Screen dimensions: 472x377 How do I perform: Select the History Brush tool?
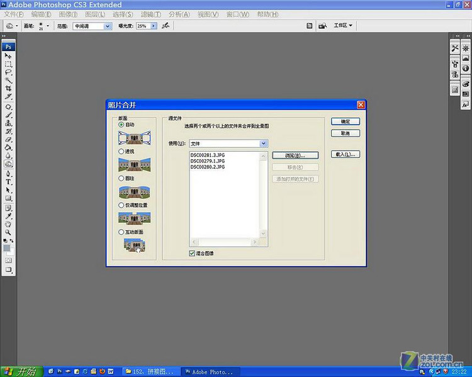pos(8,132)
